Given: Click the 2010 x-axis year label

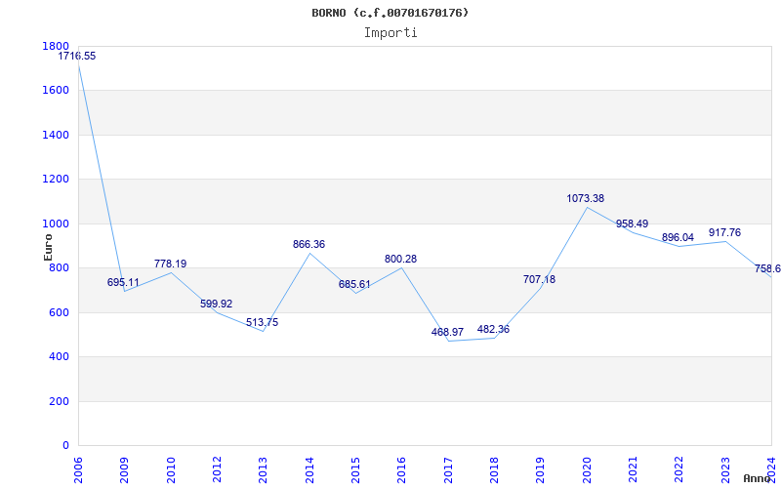Looking at the screenshot, I should tap(171, 469).
